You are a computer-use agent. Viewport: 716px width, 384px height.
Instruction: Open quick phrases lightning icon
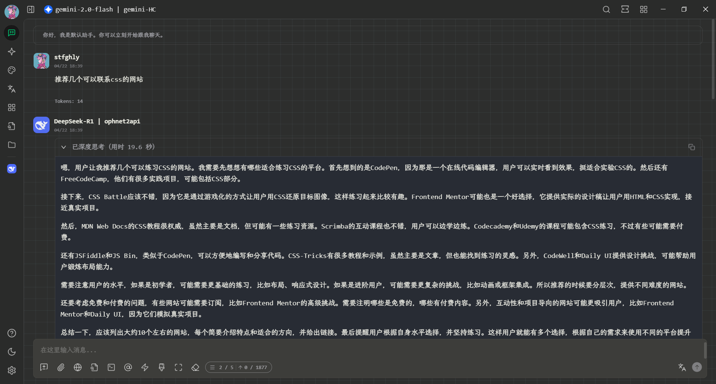pyautogui.click(x=145, y=367)
